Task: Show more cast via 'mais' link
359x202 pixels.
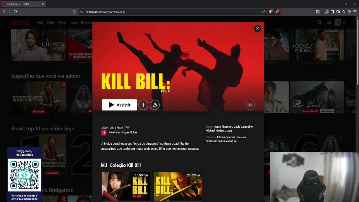Action: point(229,131)
